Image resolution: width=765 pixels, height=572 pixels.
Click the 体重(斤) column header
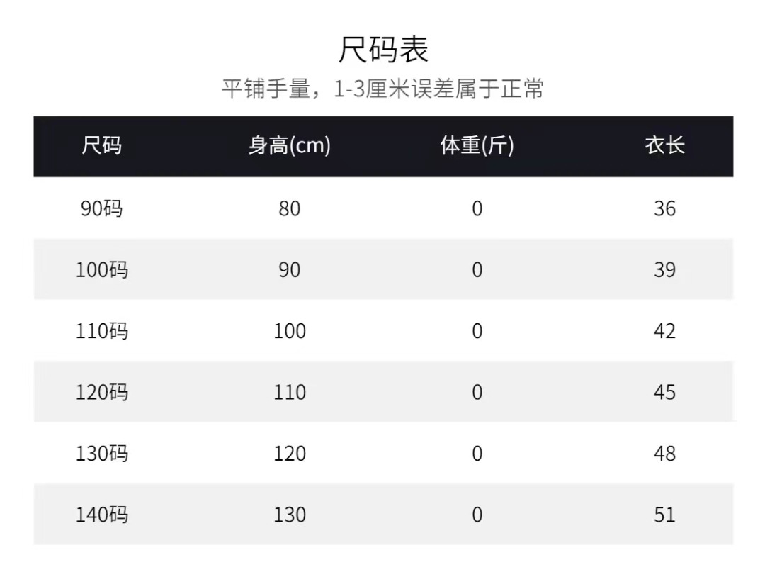click(x=477, y=146)
